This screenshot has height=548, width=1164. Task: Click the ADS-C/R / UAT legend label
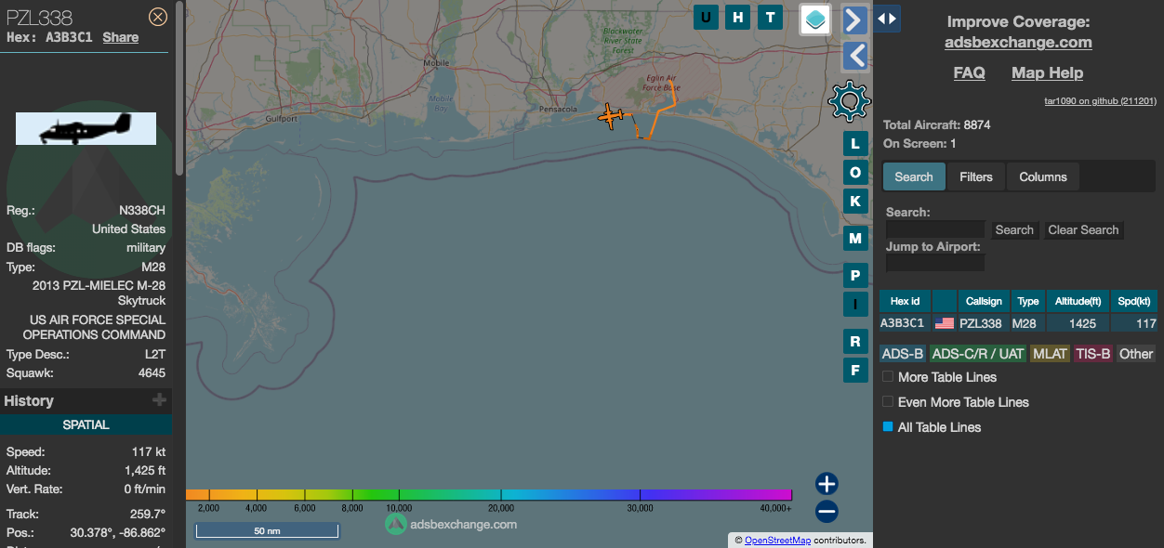[x=977, y=354]
